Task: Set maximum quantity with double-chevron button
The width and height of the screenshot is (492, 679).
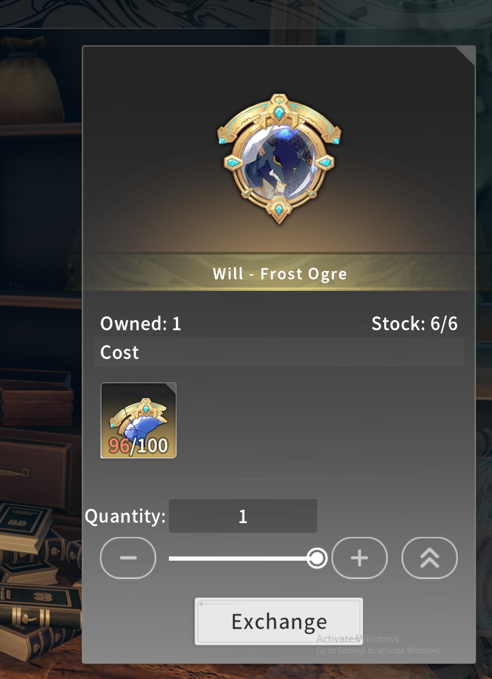Action: [429, 558]
